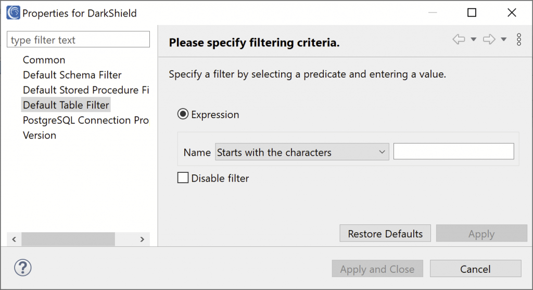Click the filter value text field

(453, 151)
